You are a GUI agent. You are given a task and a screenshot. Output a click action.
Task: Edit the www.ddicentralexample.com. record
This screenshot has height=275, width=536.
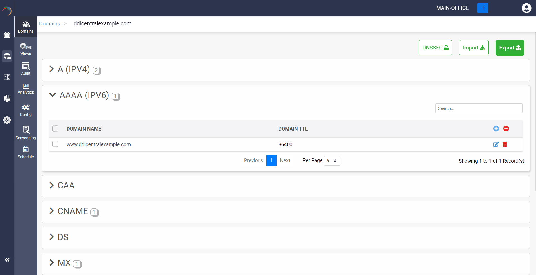click(496, 144)
